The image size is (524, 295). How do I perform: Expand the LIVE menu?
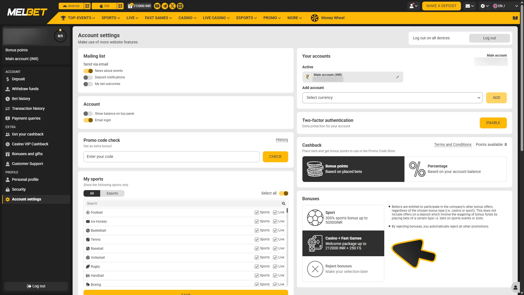click(x=132, y=18)
